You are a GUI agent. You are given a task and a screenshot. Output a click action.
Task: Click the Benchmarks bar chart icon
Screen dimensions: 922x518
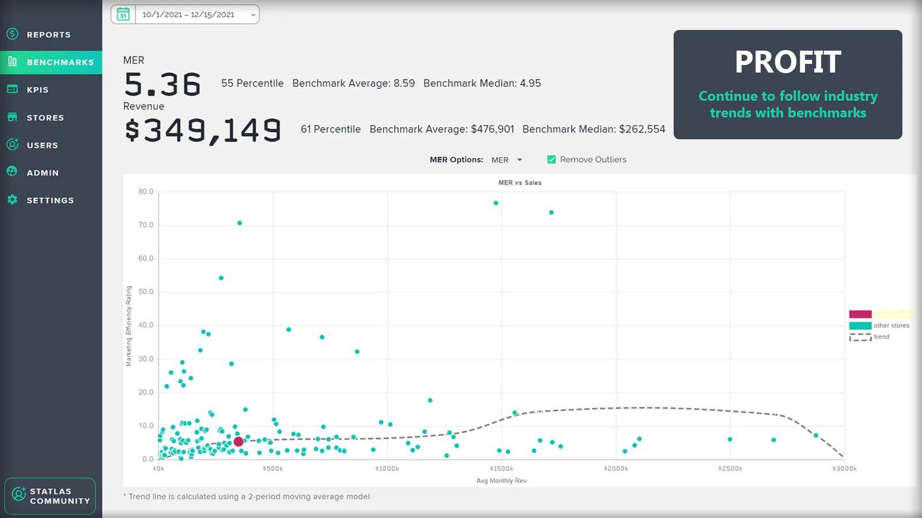(13, 62)
